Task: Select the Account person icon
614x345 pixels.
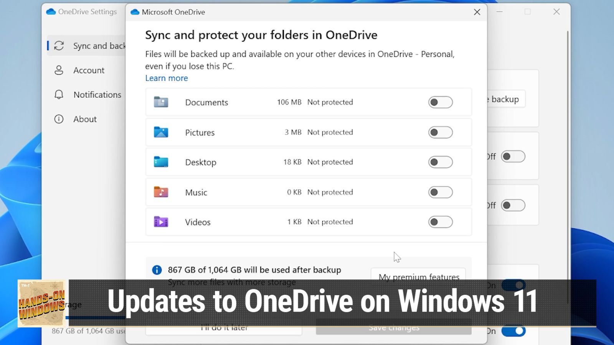Action: [x=59, y=70]
